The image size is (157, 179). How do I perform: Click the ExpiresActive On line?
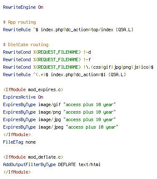(23, 97)
